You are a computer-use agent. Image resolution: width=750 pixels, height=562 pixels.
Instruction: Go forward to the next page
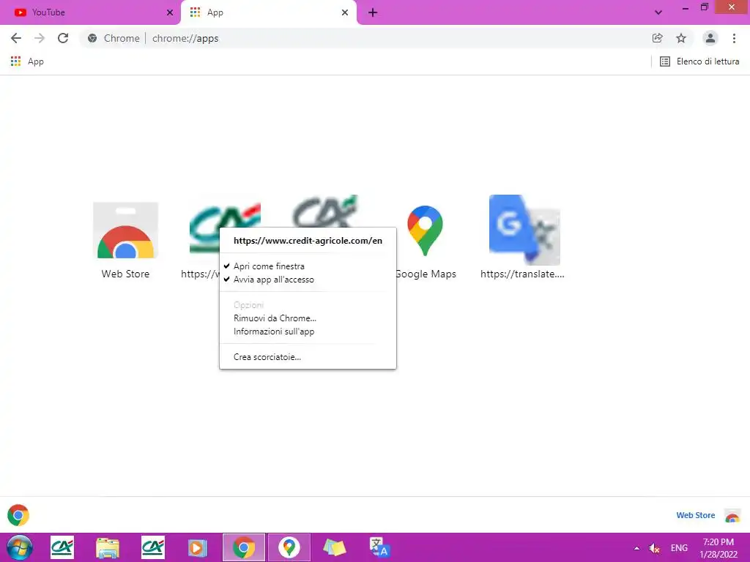[40, 38]
